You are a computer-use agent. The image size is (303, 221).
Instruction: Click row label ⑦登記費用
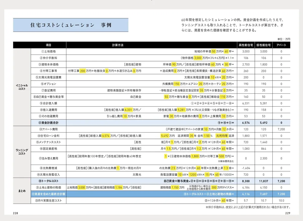click(48, 90)
